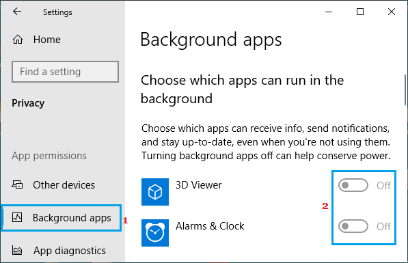
Task: Click the Other devices icon
Action: click(x=17, y=184)
